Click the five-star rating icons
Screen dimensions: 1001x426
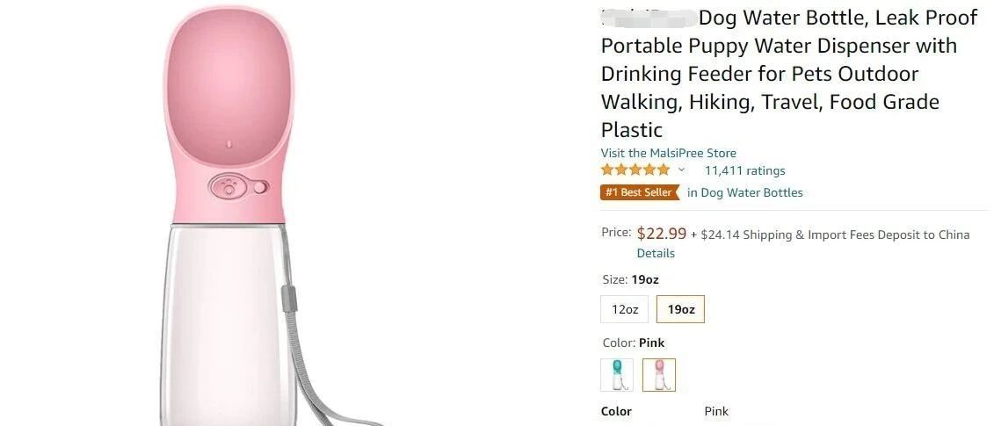click(x=635, y=170)
